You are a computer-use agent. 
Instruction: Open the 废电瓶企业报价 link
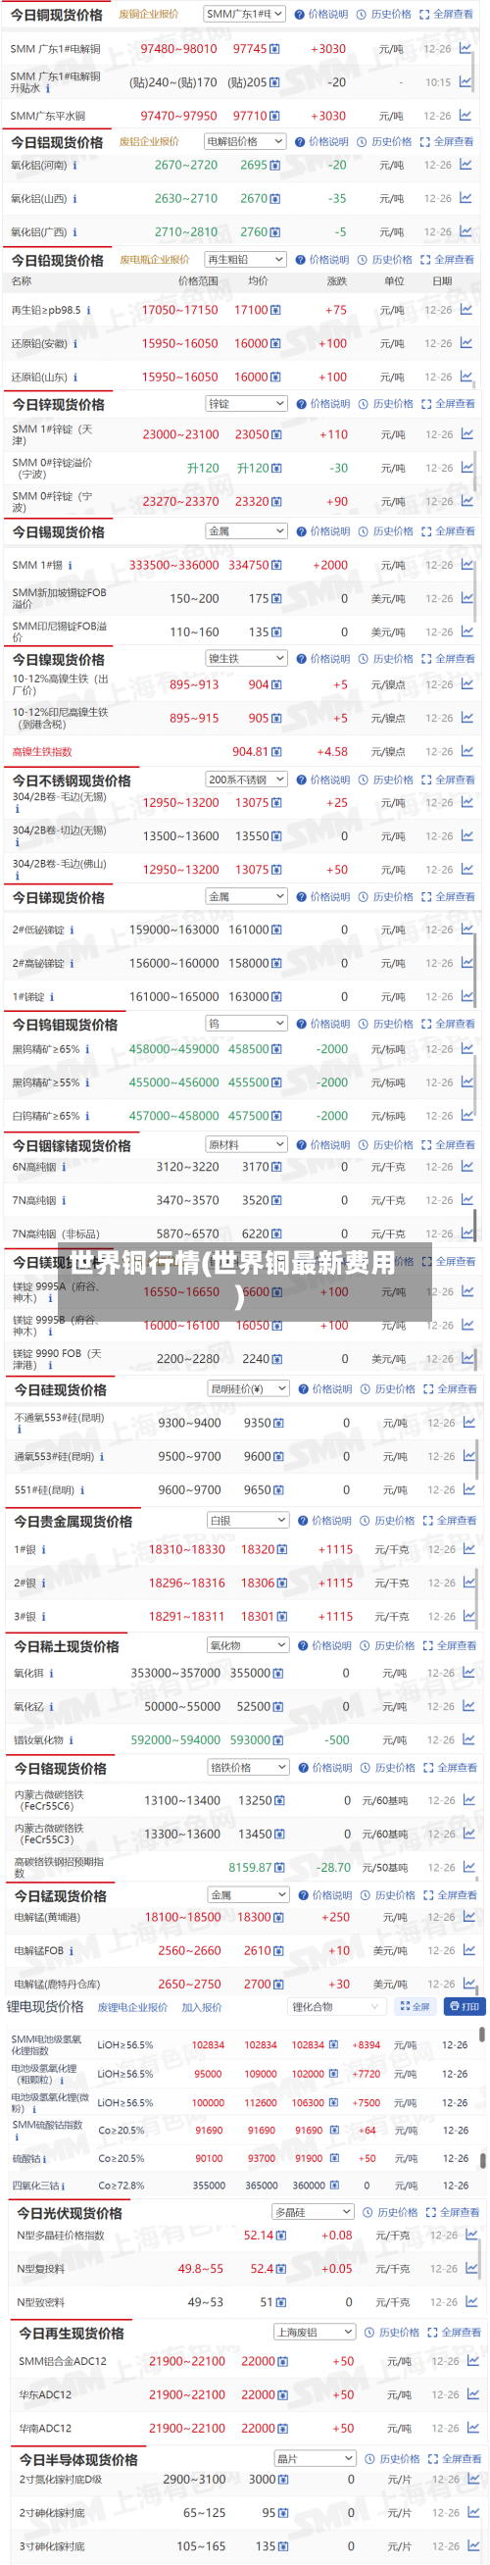click(155, 260)
